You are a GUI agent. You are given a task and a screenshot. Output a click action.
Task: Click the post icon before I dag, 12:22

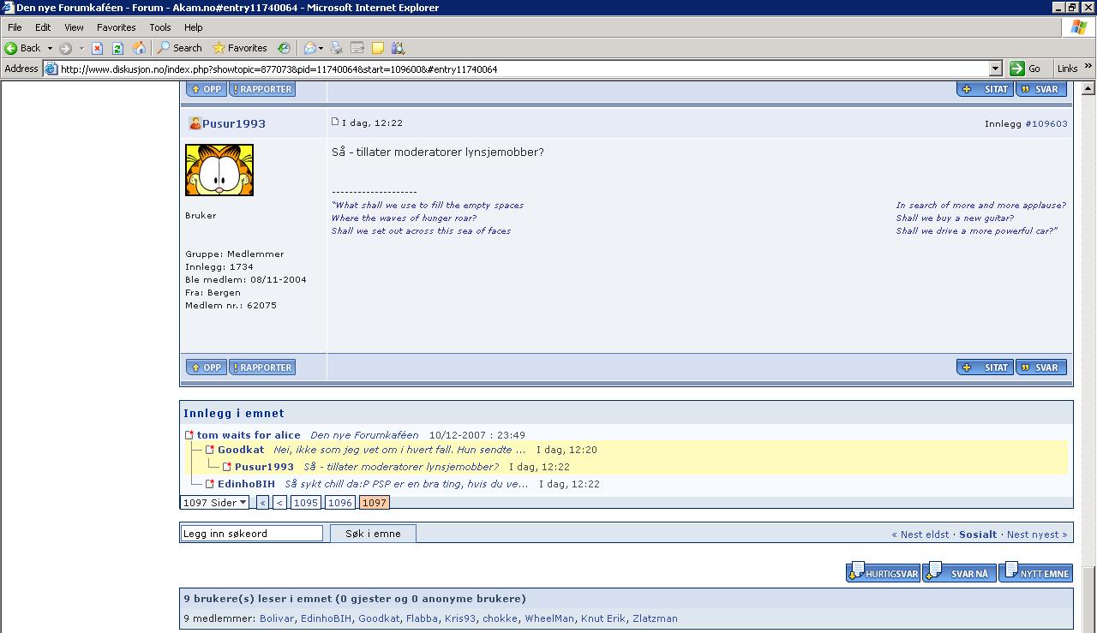[335, 122]
